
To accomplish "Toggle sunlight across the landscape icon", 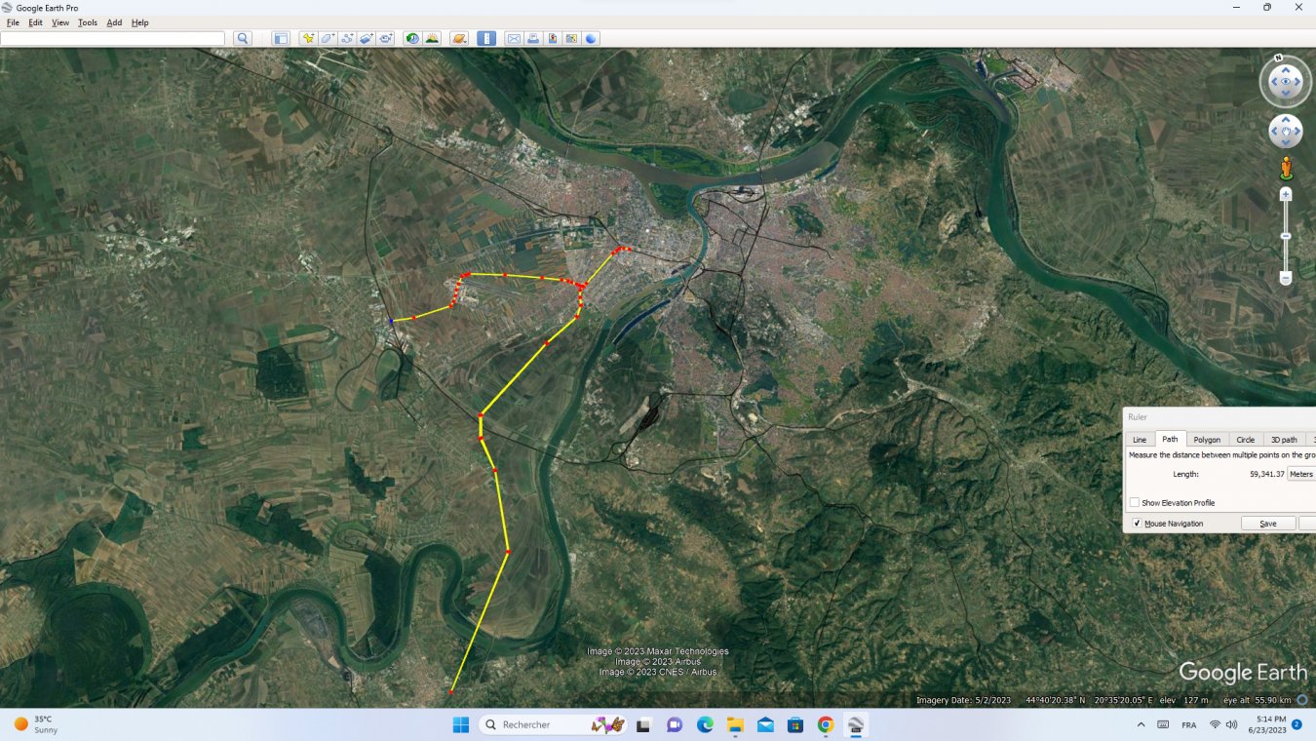I will pyautogui.click(x=432, y=39).
